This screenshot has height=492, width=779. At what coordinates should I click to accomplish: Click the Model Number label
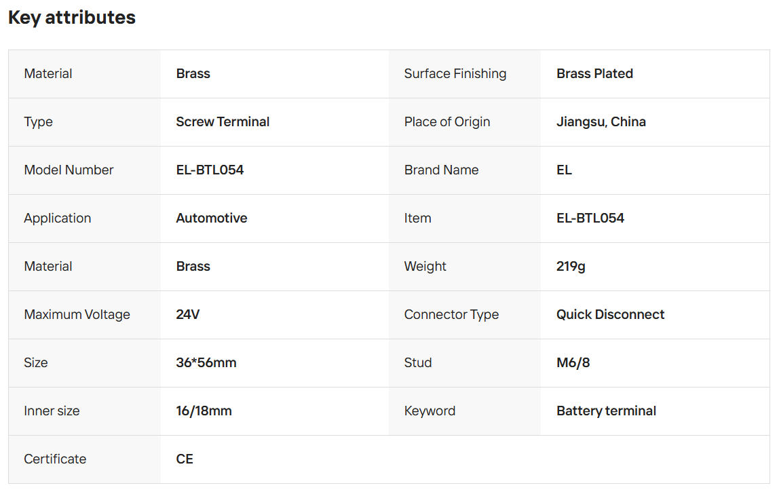[69, 170]
